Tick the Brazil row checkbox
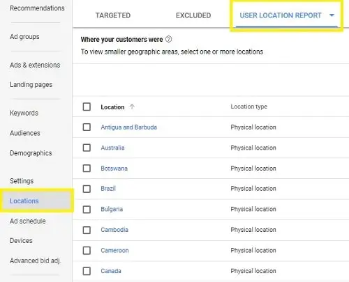Viewport: 349px width, 282px height. [x=87, y=189]
